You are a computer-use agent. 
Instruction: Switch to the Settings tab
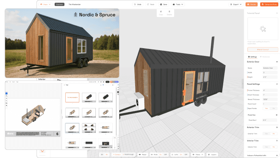pos(252,57)
